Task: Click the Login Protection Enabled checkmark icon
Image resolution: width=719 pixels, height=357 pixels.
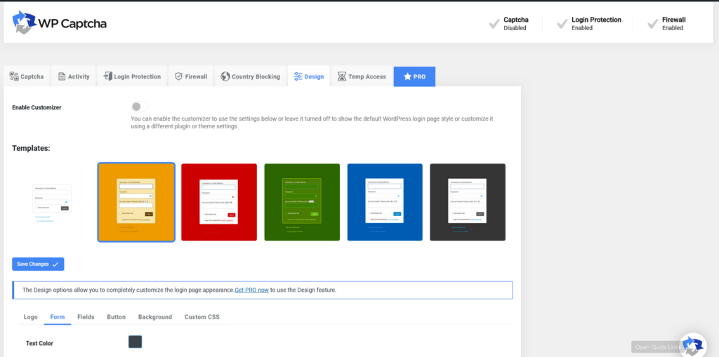Action: click(562, 24)
